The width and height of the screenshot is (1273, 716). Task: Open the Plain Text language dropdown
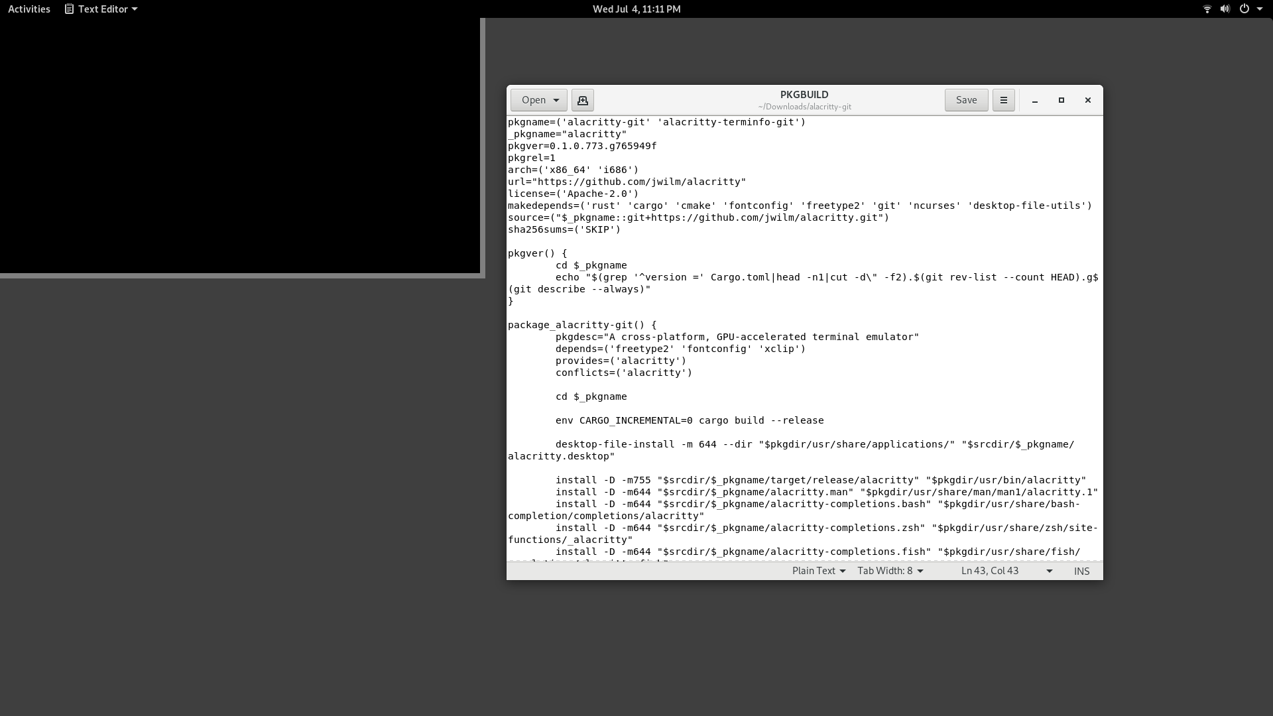pyautogui.click(x=819, y=571)
